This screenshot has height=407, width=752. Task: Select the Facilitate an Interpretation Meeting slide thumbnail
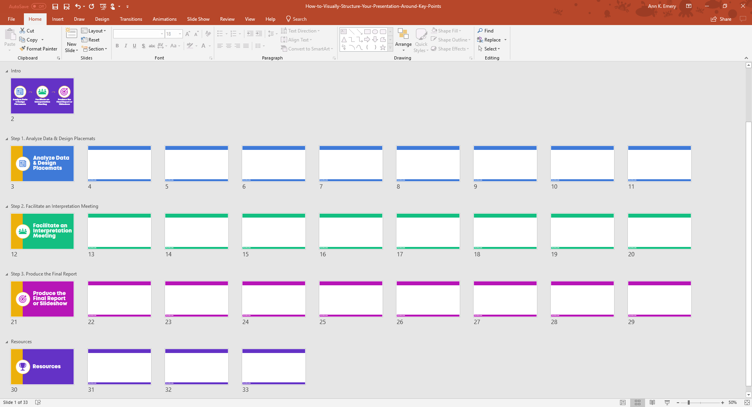[x=42, y=231]
